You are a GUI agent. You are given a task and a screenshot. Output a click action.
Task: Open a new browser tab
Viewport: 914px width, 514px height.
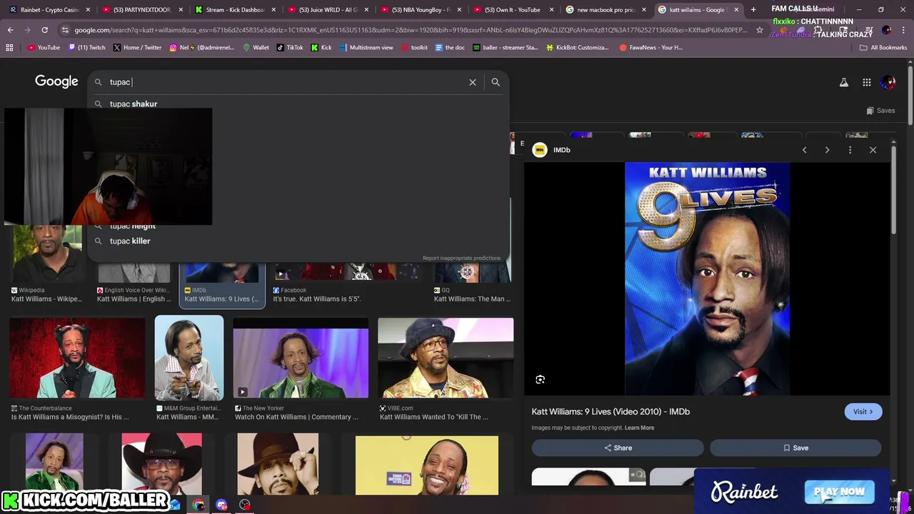753,10
